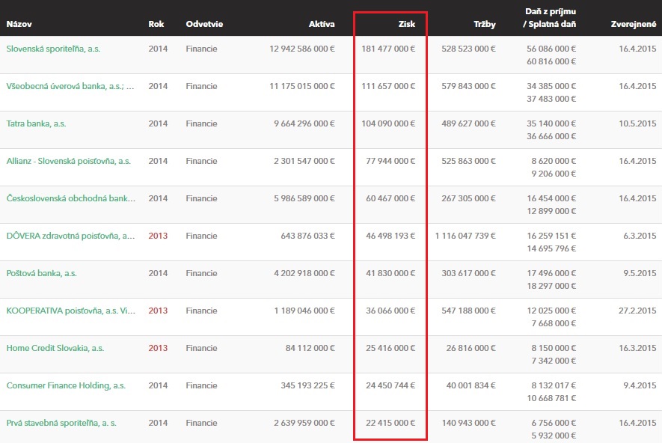Select profit value 25 416 000 €

tap(390, 349)
